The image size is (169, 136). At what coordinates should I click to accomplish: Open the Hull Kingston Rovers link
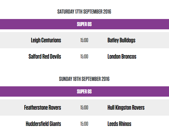point(126,108)
